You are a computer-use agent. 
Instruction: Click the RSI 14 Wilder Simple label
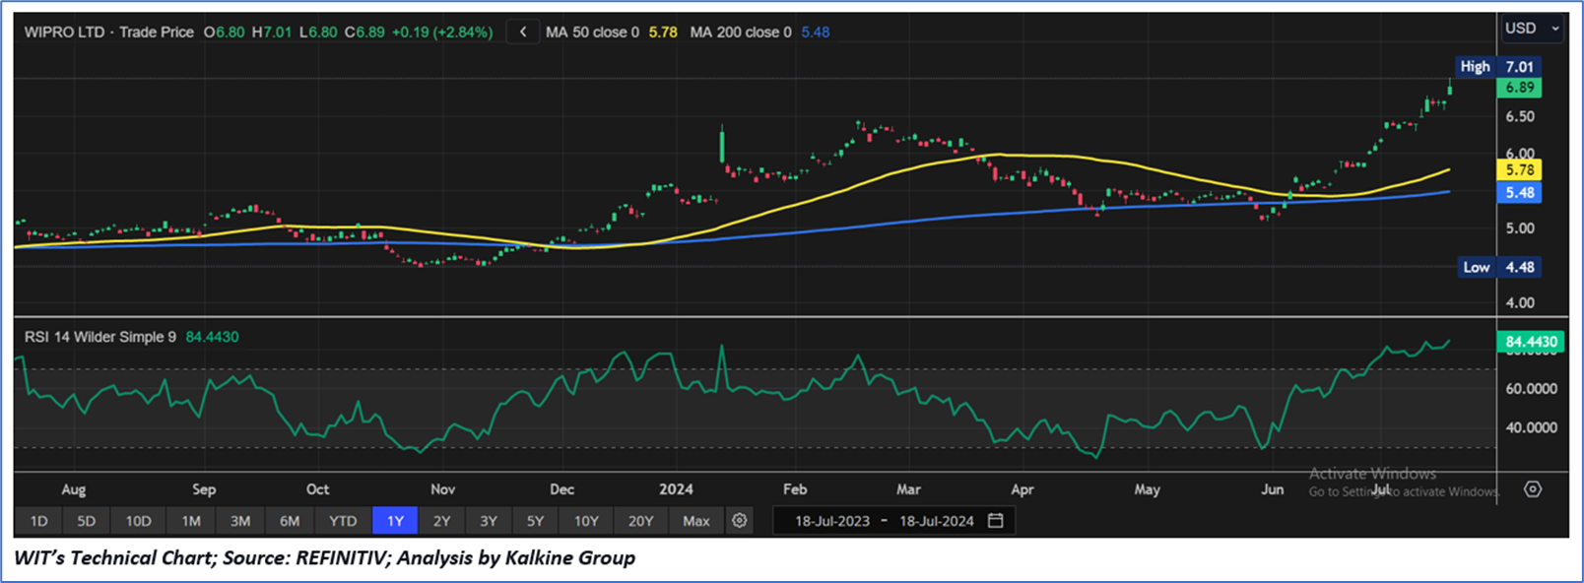pyautogui.click(x=100, y=337)
